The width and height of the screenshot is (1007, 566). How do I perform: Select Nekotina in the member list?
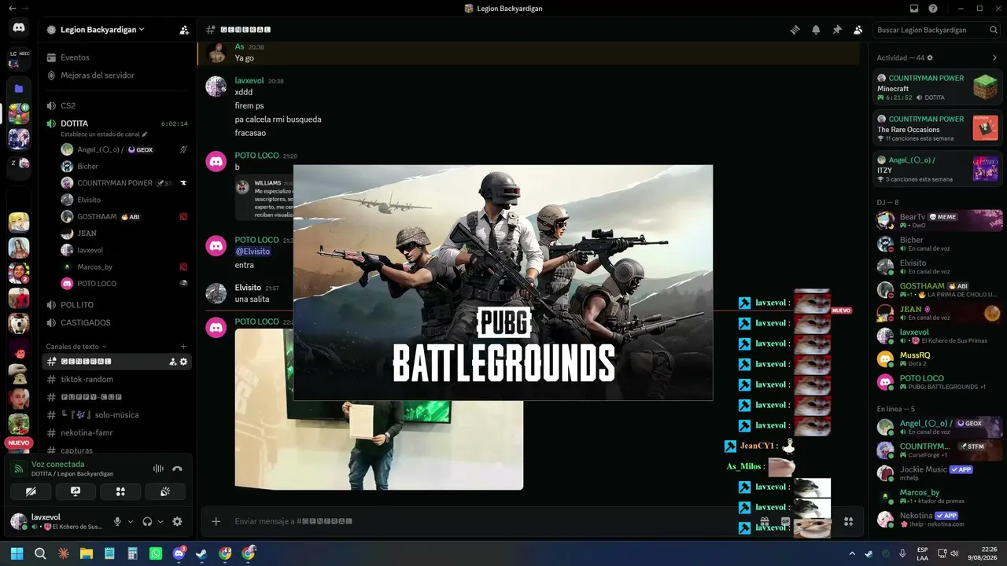(938, 519)
